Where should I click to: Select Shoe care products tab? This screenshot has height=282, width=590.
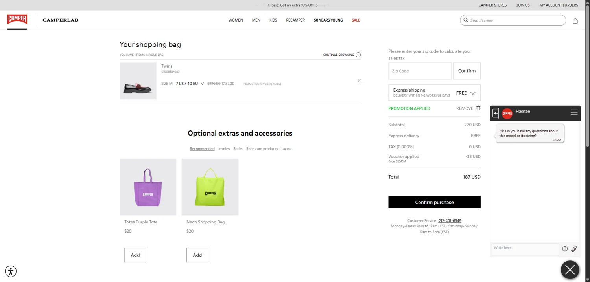[x=262, y=149]
